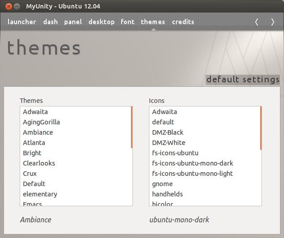
Task: Click the Themes list scrollbar
Action: [131, 127]
